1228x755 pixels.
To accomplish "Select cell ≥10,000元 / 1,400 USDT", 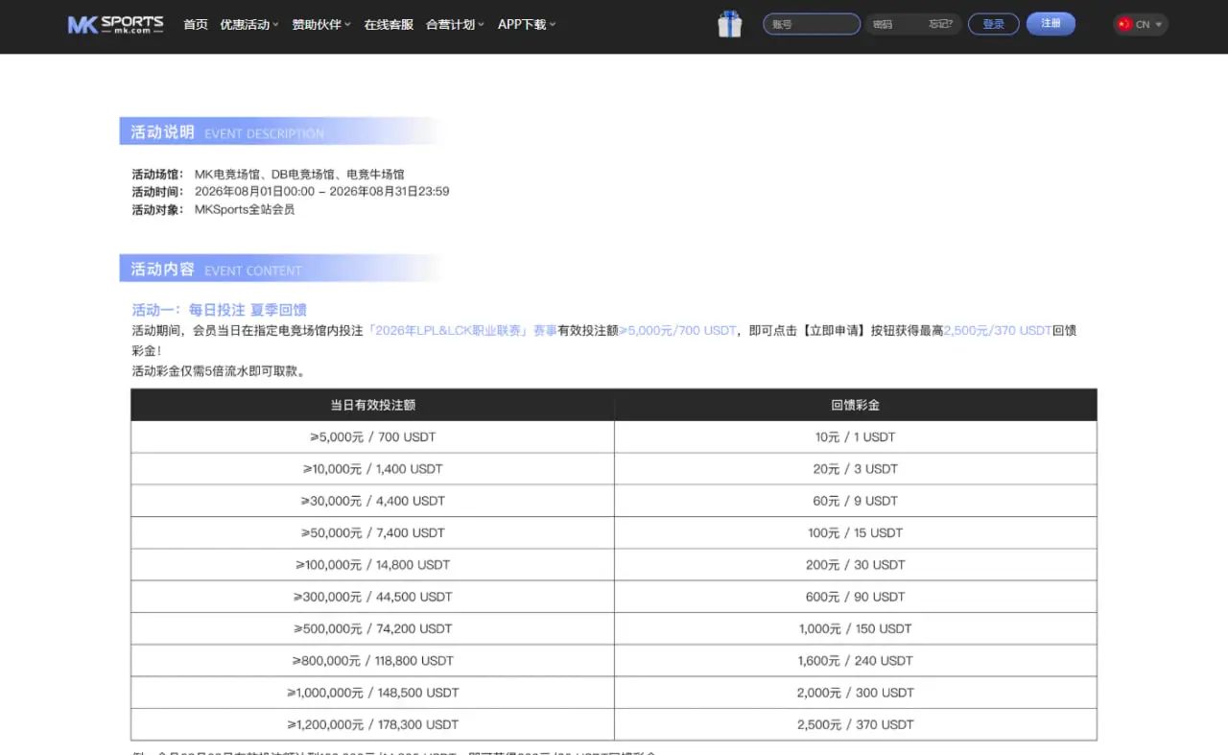I will 372,469.
